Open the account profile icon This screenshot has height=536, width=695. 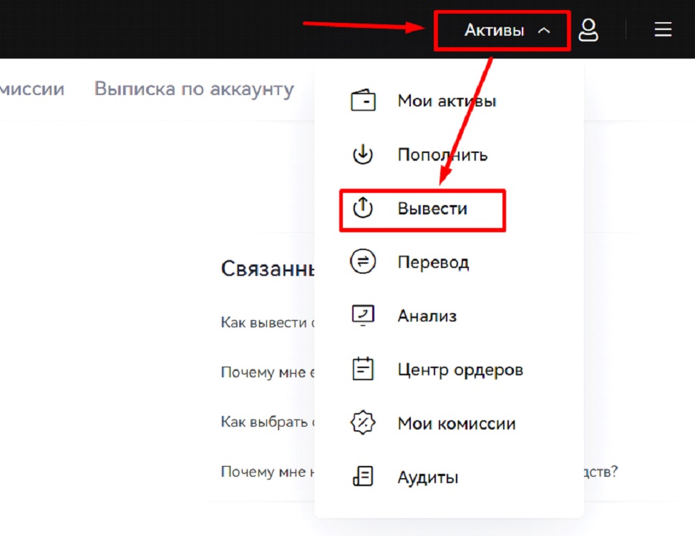[x=588, y=29]
